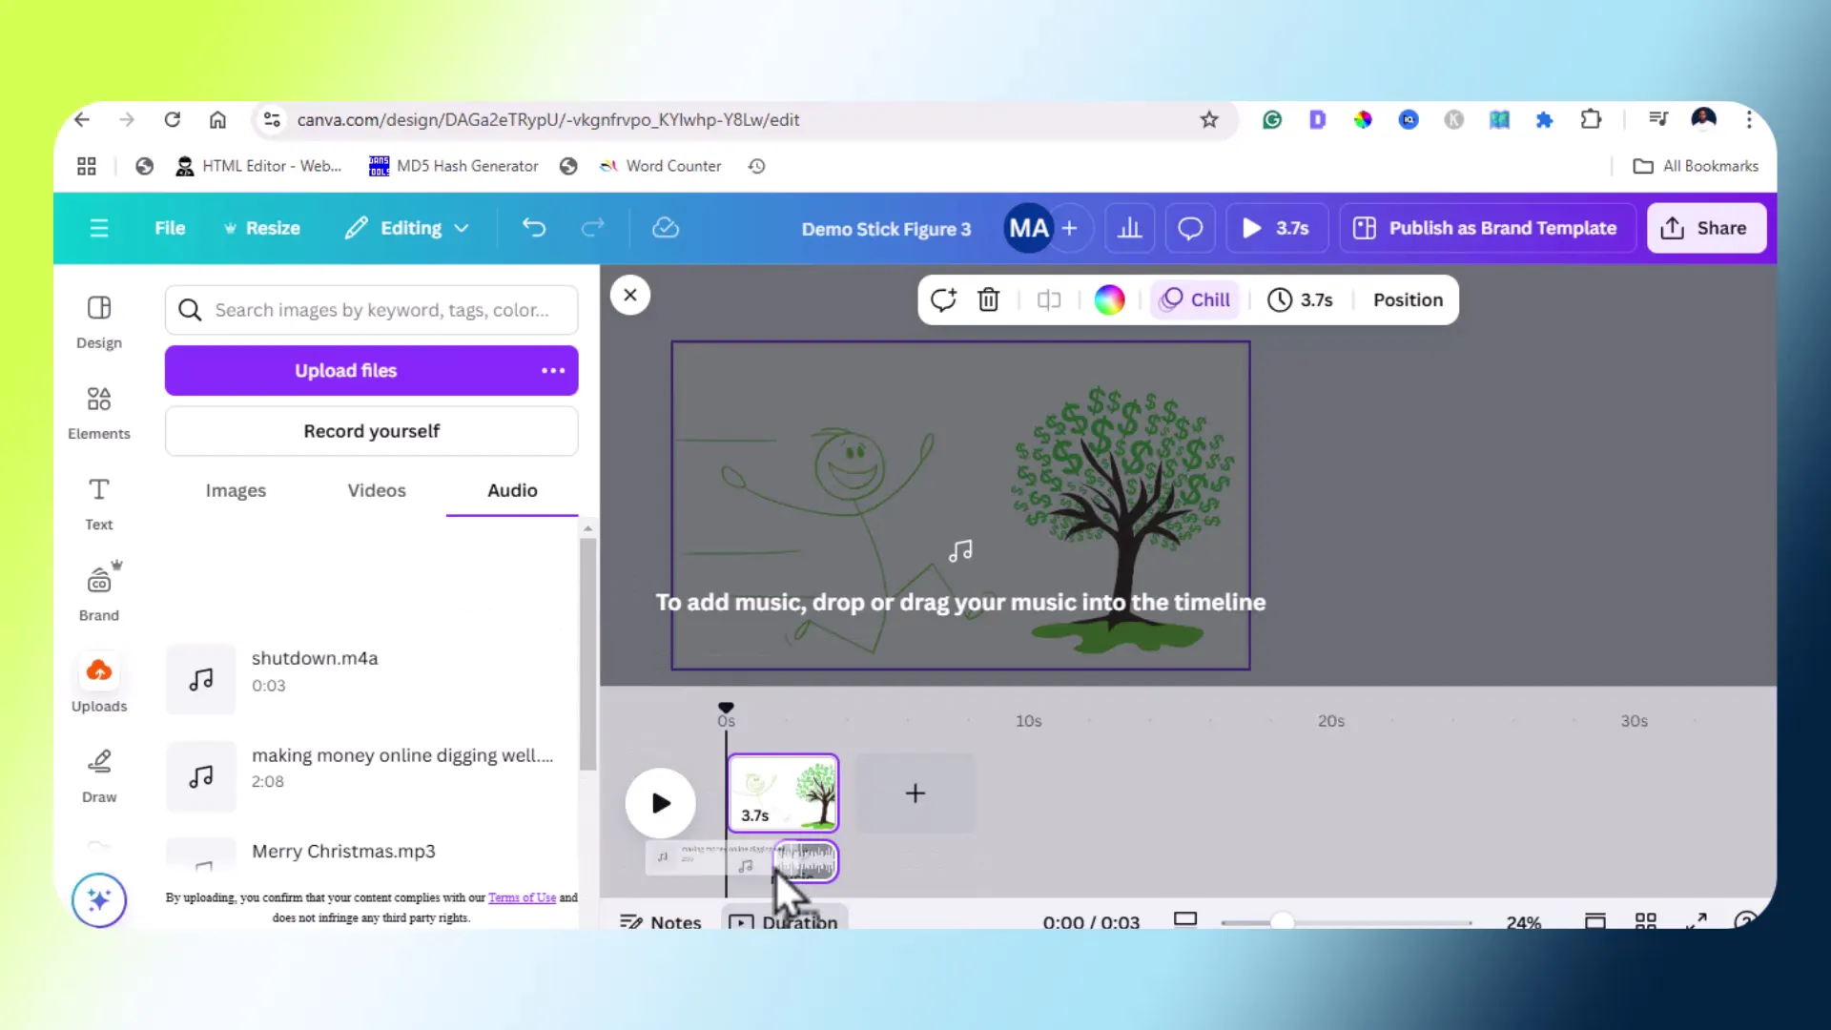Image resolution: width=1831 pixels, height=1030 pixels.
Task: Open the File menu
Action: point(170,228)
